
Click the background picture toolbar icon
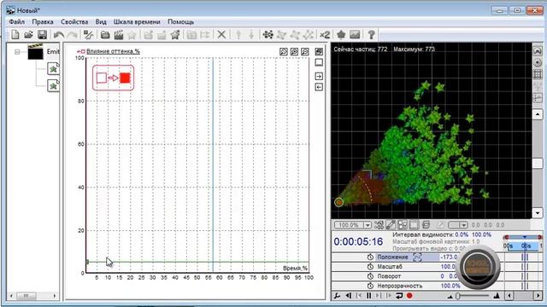[x=355, y=34]
